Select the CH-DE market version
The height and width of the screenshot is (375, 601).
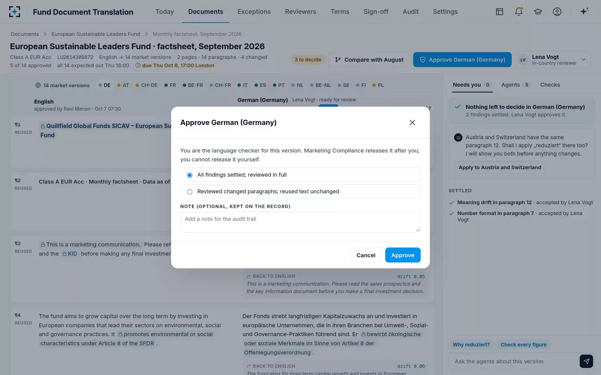(x=146, y=85)
